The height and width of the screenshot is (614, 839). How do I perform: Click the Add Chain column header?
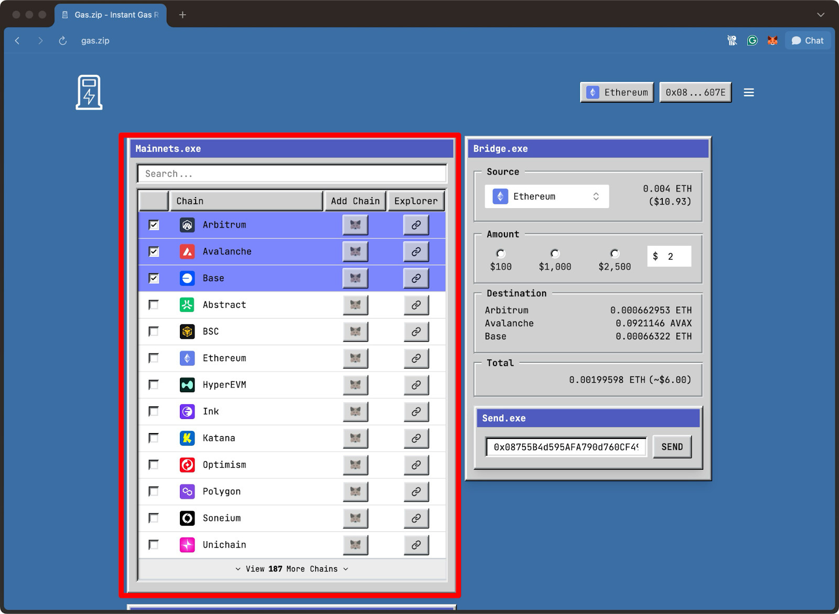356,201
